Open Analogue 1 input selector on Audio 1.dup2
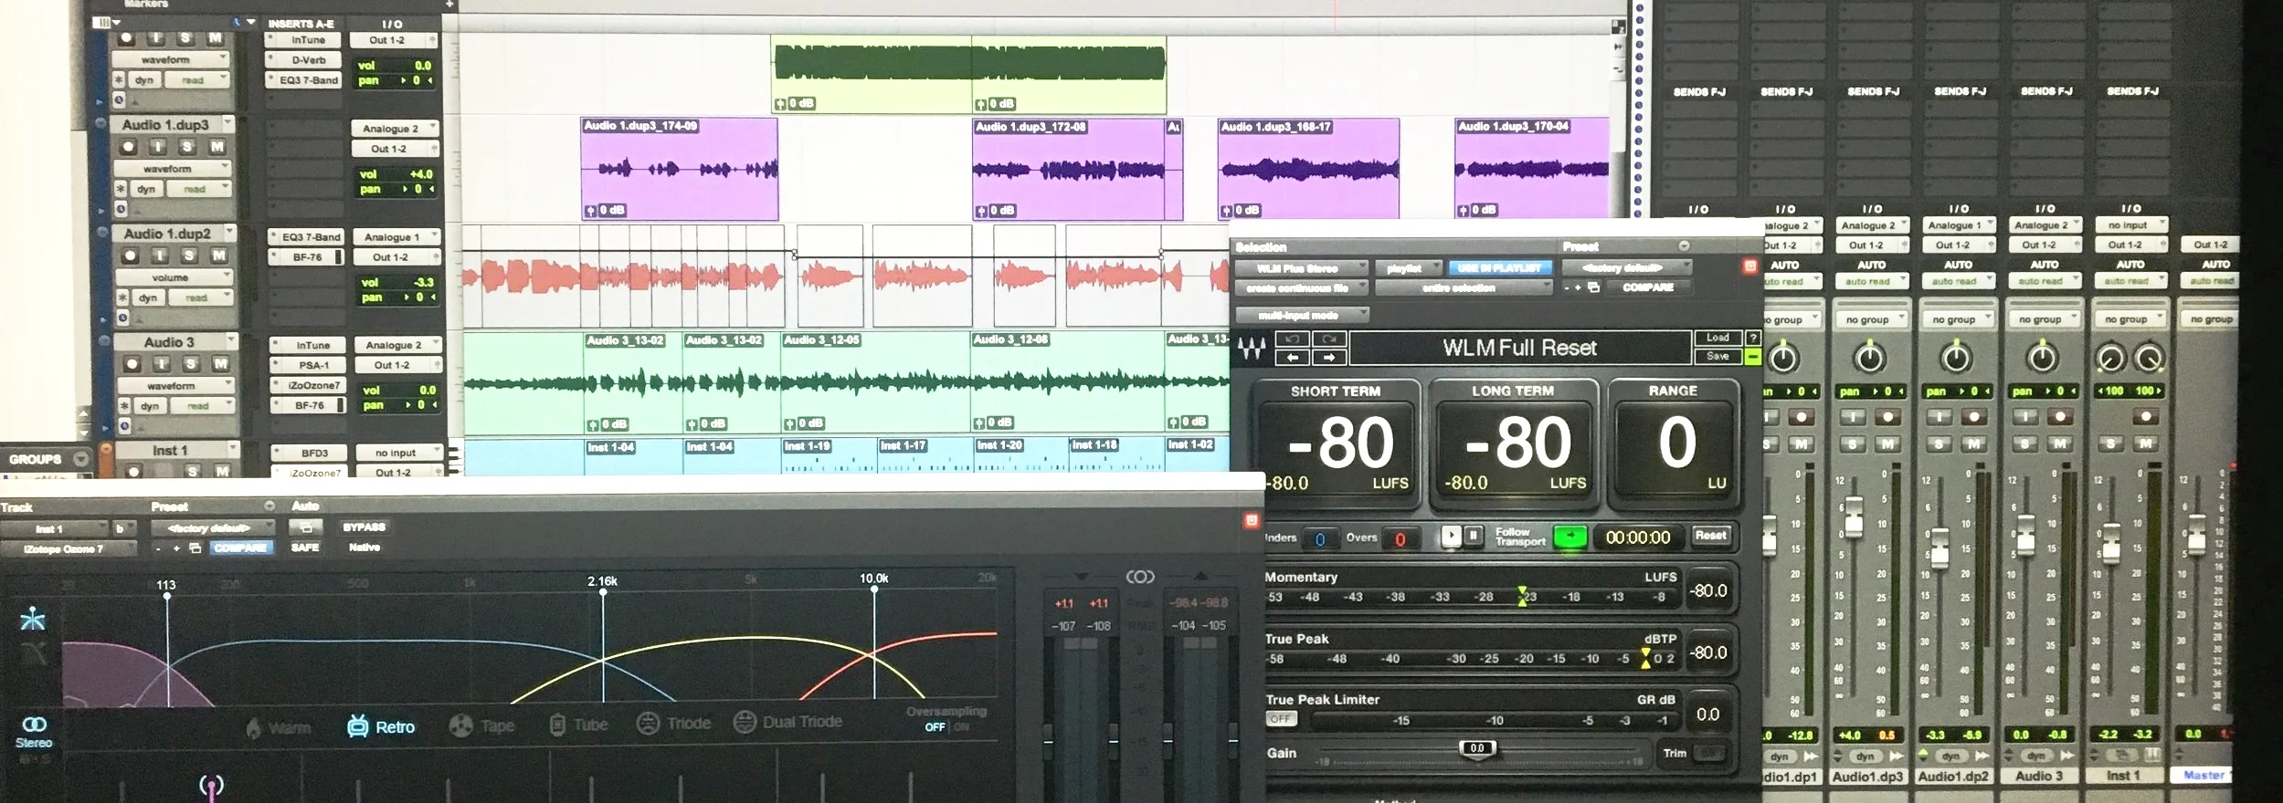This screenshot has height=803, width=2283. click(x=396, y=237)
